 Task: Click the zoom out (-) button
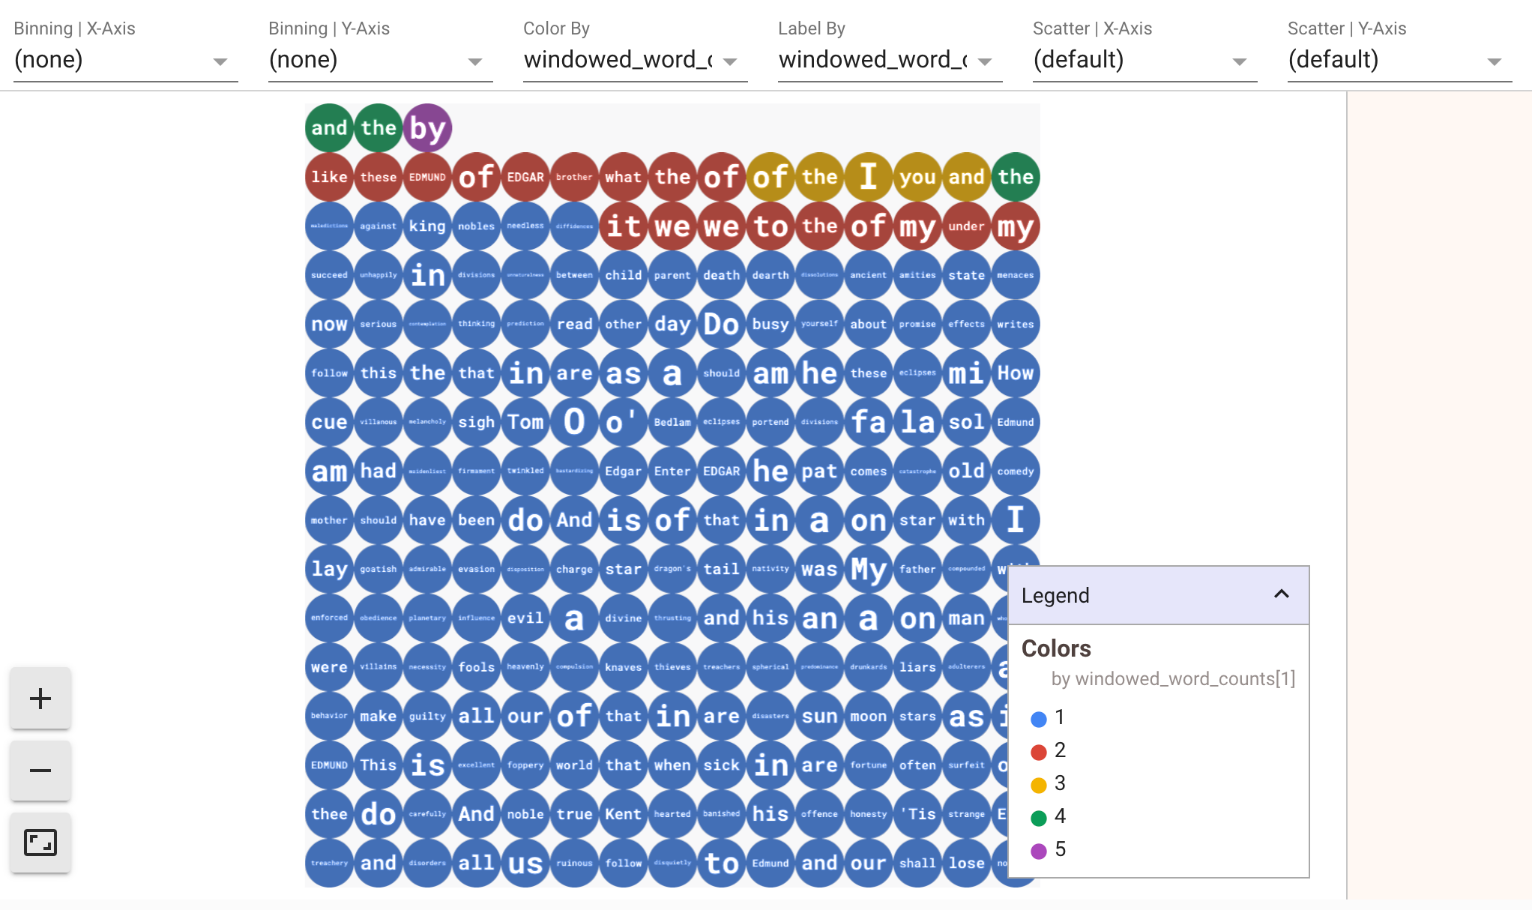40,771
